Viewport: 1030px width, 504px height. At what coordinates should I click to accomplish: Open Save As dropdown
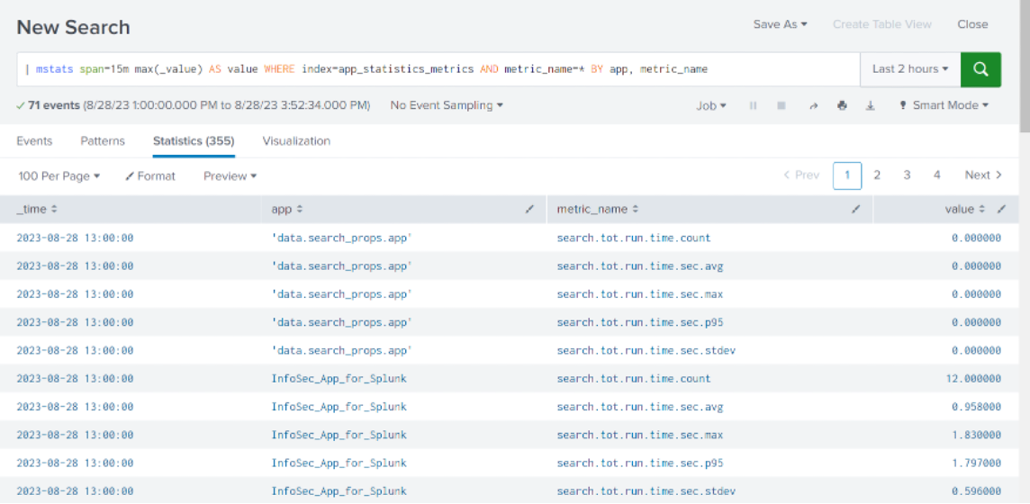780,24
